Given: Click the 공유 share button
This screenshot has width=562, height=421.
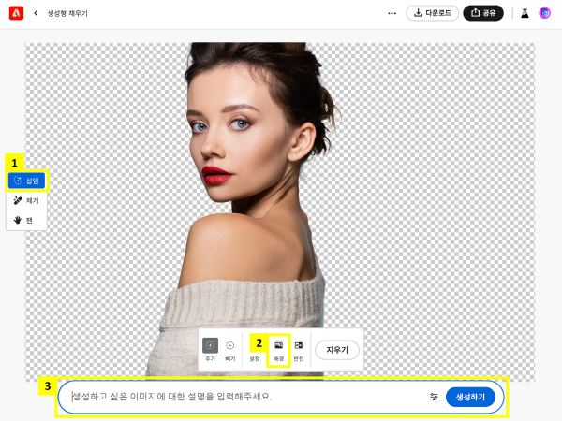Looking at the screenshot, I should [483, 13].
